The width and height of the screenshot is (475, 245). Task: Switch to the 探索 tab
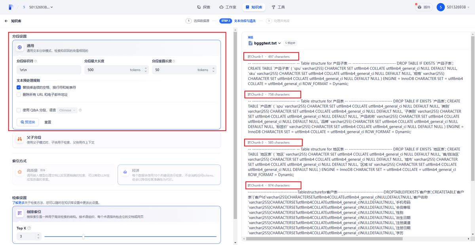[204, 7]
